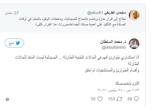This screenshot has height=110, width=152.
Task: Open the tweet timestamp ٢٨ سبتمبر ٢٠١٧
Action: tap(118, 90)
